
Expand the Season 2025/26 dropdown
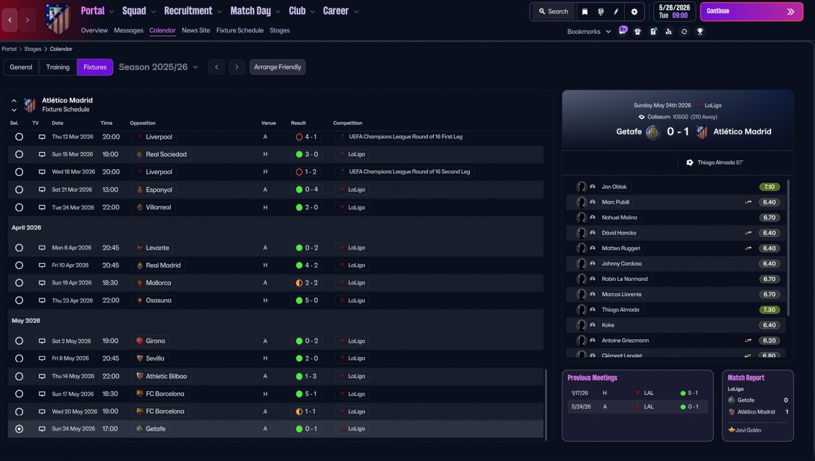point(195,67)
